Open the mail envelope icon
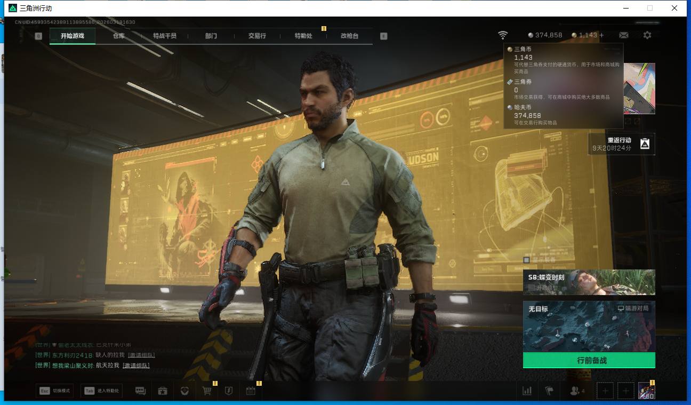691x405 pixels. pos(624,35)
